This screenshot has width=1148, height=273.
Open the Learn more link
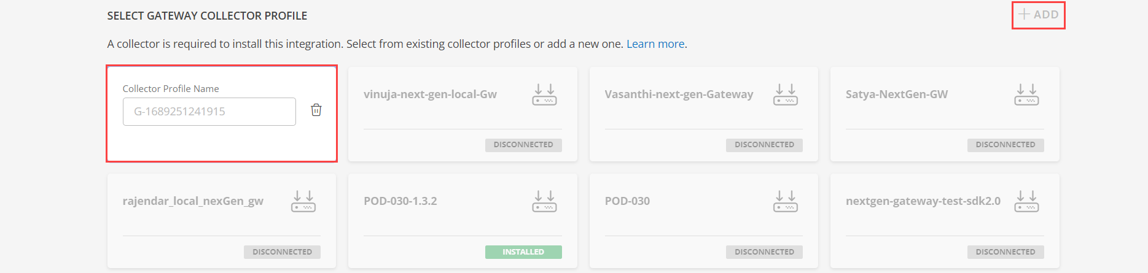click(x=655, y=44)
